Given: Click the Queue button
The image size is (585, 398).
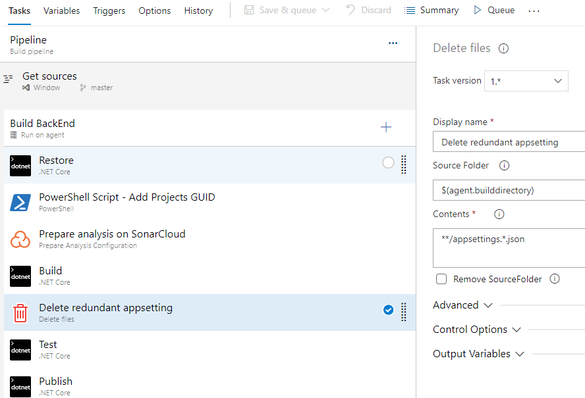Looking at the screenshot, I should pos(494,11).
